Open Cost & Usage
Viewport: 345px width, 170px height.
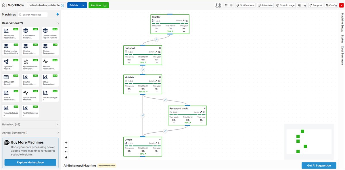285,5
